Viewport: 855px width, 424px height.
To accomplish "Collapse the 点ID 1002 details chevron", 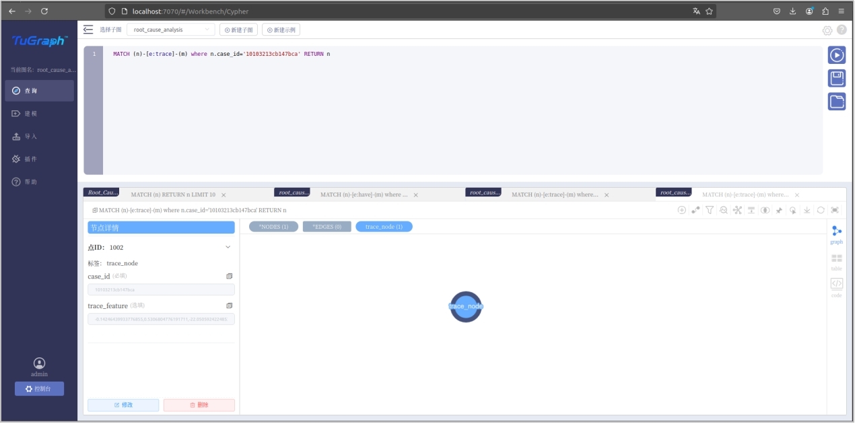I will [228, 247].
